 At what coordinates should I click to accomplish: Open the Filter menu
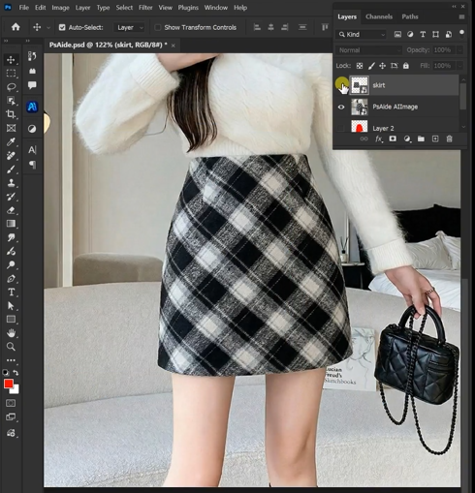[145, 8]
